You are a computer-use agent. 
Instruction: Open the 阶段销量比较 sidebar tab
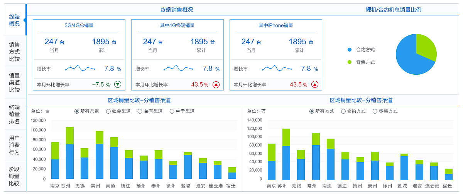[15, 176]
